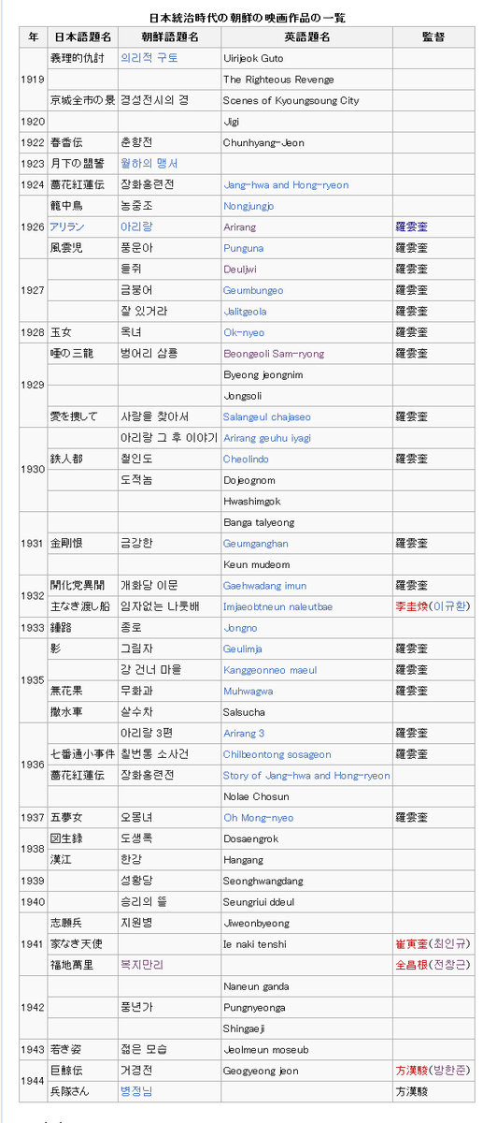
Task: Click the 이규환 link in parentheses
Action: (x=449, y=606)
